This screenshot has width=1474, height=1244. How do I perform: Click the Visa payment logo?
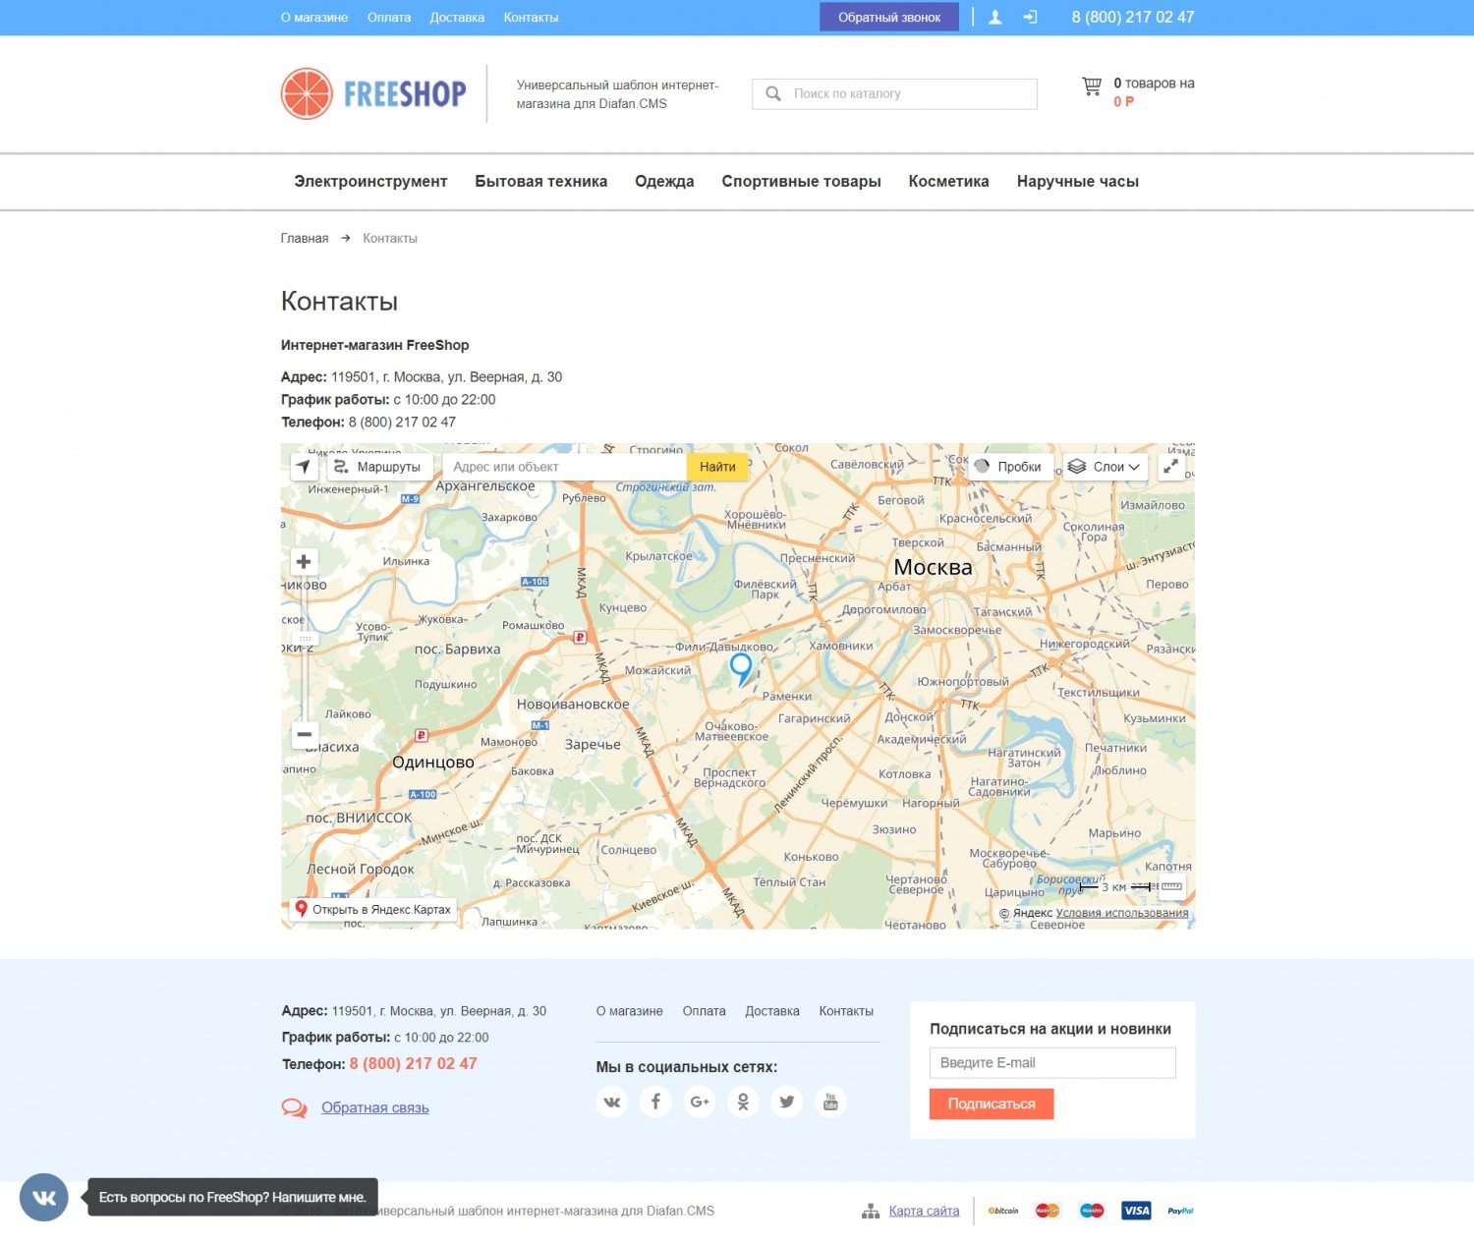click(x=1136, y=1211)
